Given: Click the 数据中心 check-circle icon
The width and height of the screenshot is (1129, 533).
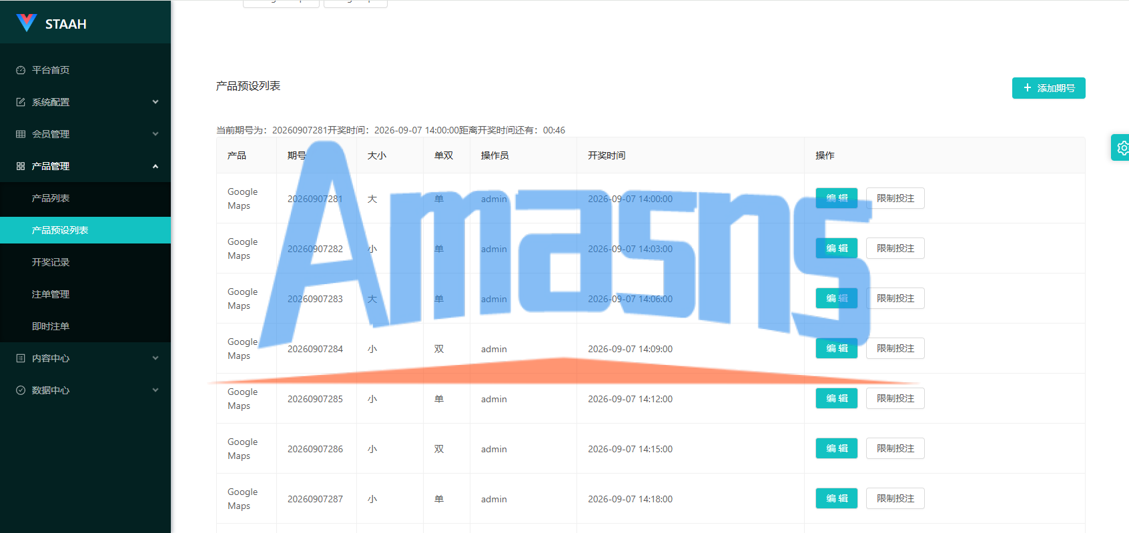Looking at the screenshot, I should point(21,390).
